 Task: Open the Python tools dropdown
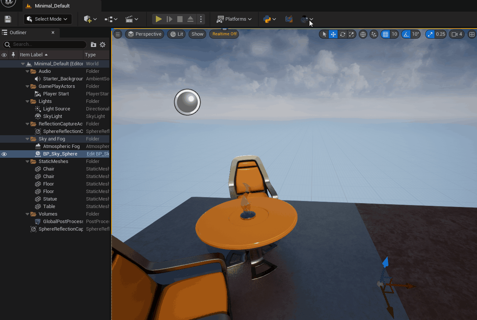[x=270, y=19]
